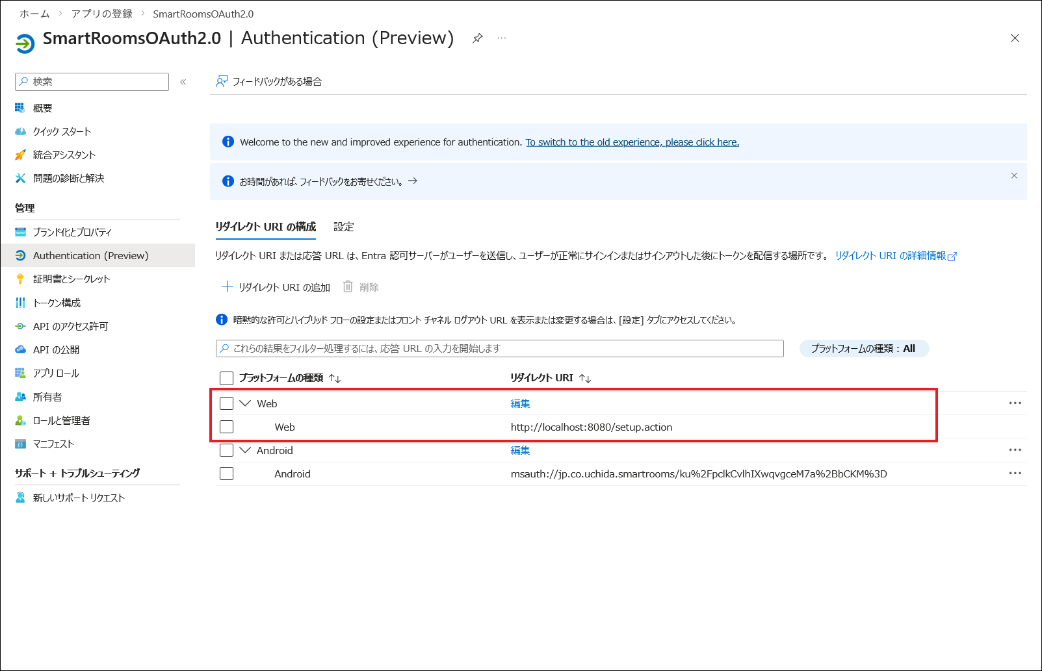
Task: Click the ellipsis for Android redirect URI row
Action: tap(1015, 474)
